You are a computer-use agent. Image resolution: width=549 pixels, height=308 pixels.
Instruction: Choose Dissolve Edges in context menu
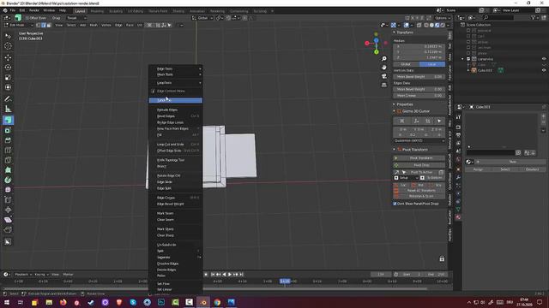(175, 264)
